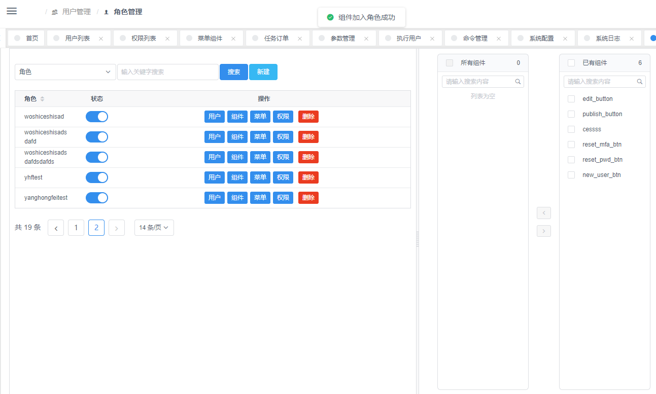656x394 pixels.
Task: Open 用户 for woshiceshisad role
Action: [x=215, y=117]
